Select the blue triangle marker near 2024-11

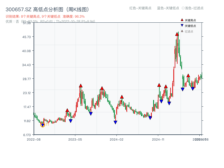161,101
